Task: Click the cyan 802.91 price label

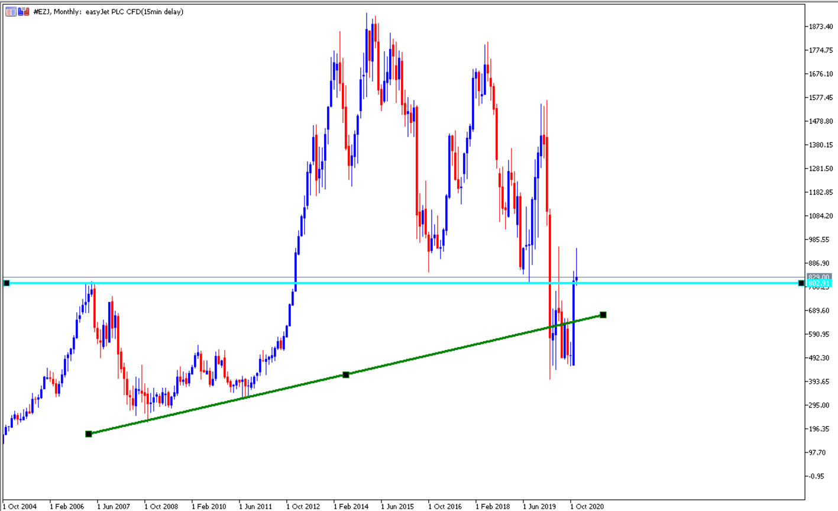Action: tap(819, 284)
